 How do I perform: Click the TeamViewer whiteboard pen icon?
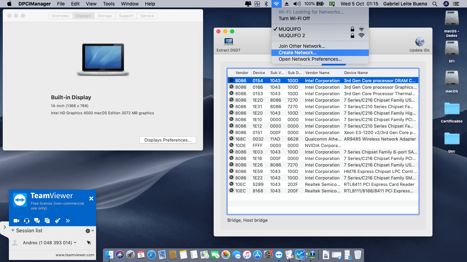[57, 221]
